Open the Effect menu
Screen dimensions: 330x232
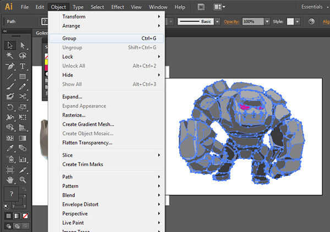[118, 7]
